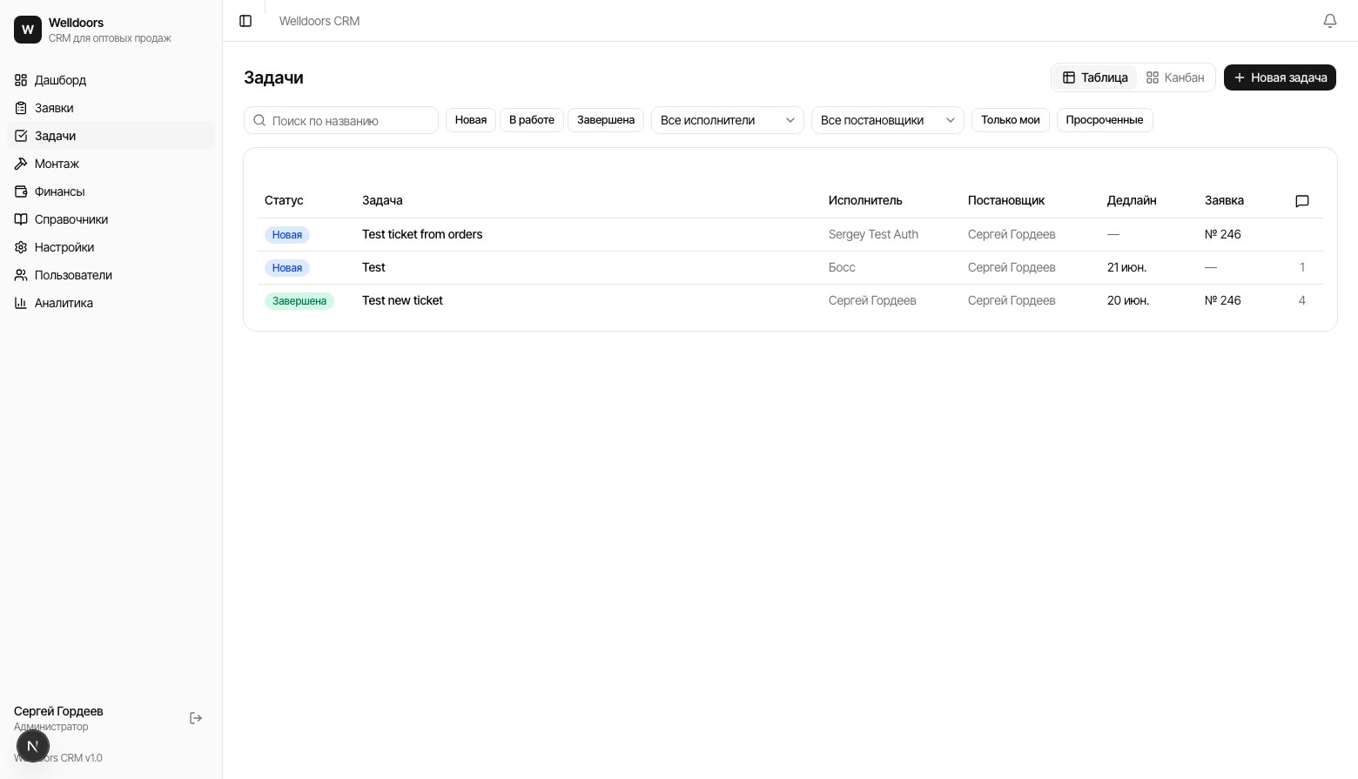
Task: Click Welldoors CRM breadcrumb text
Action: pos(319,21)
